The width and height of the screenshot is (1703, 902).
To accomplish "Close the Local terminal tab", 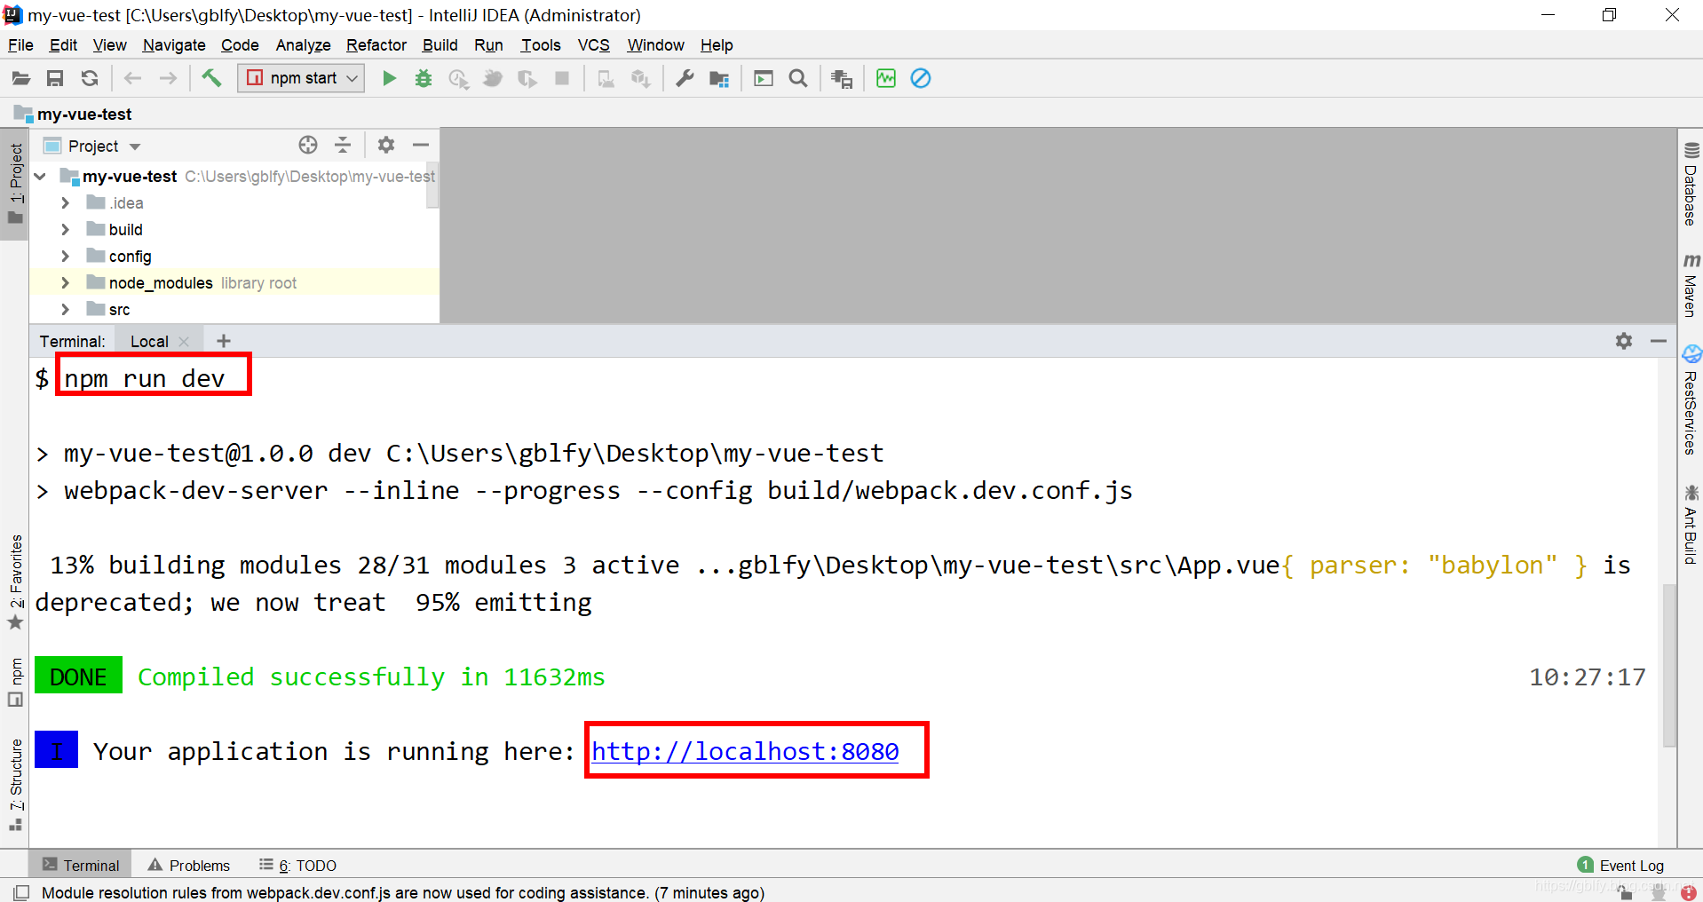I will (184, 342).
